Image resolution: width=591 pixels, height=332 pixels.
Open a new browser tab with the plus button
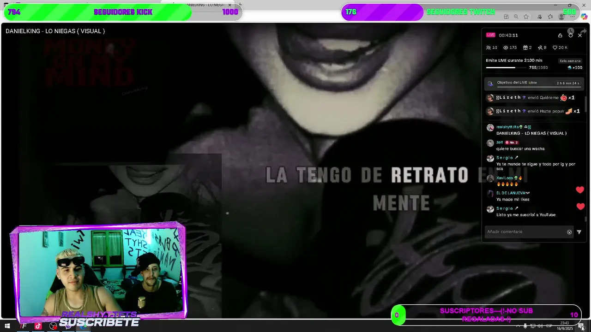click(x=240, y=5)
